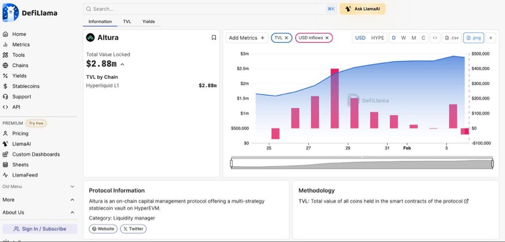Click the DefiLlama logo
Viewport: 505px width, 242px height.
30,13
